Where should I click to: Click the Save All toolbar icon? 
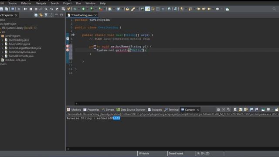click(7, 9)
